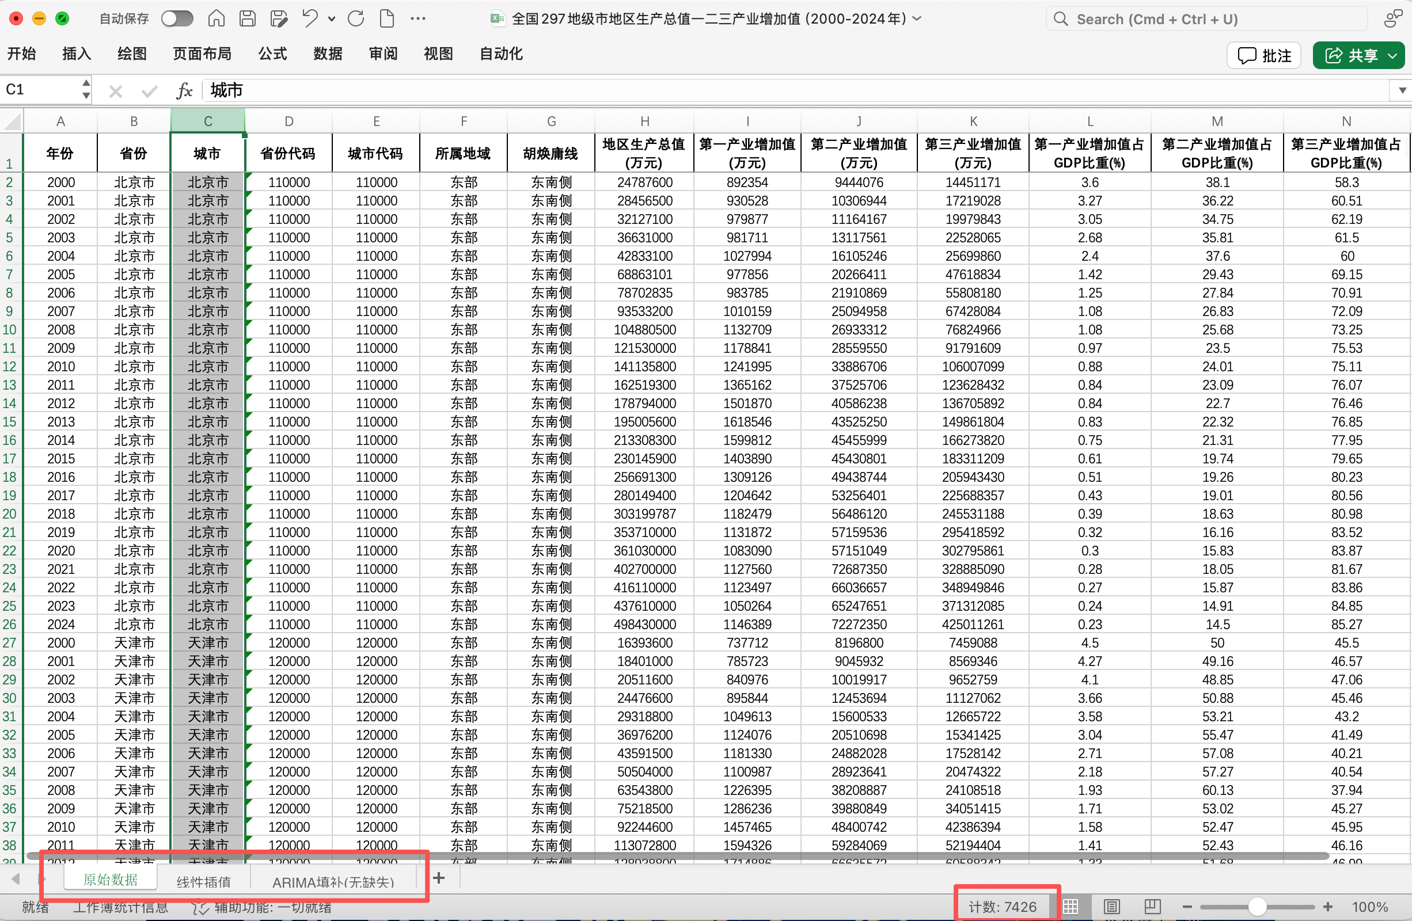This screenshot has width=1412, height=921.
Task: Click the Redo circular arrow icon
Action: point(356,19)
